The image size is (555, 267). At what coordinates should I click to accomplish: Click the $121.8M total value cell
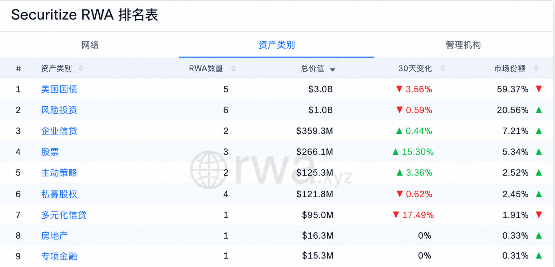[x=315, y=194]
